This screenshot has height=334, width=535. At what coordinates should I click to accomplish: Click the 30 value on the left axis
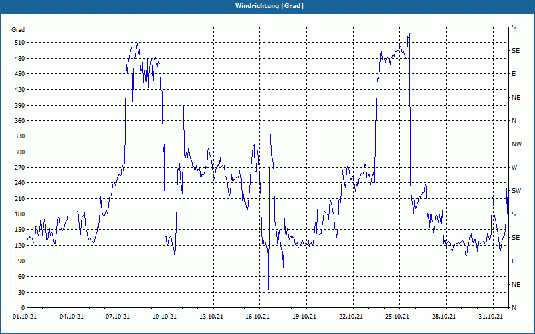tap(22, 293)
